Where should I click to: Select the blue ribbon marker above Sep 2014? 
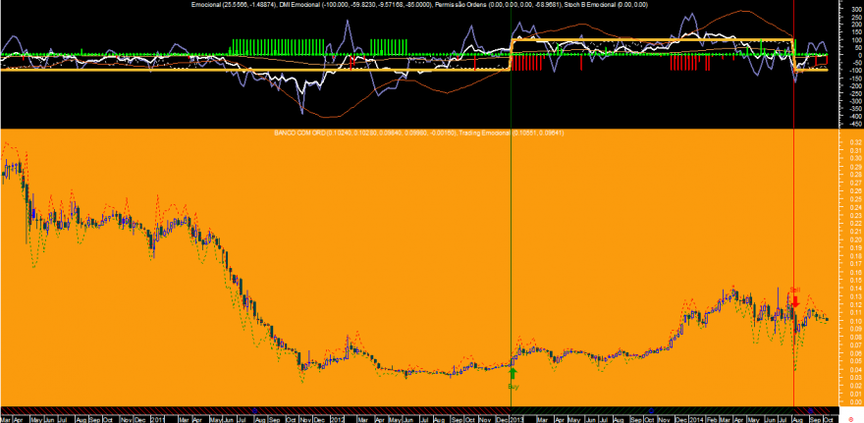[x=811, y=411]
